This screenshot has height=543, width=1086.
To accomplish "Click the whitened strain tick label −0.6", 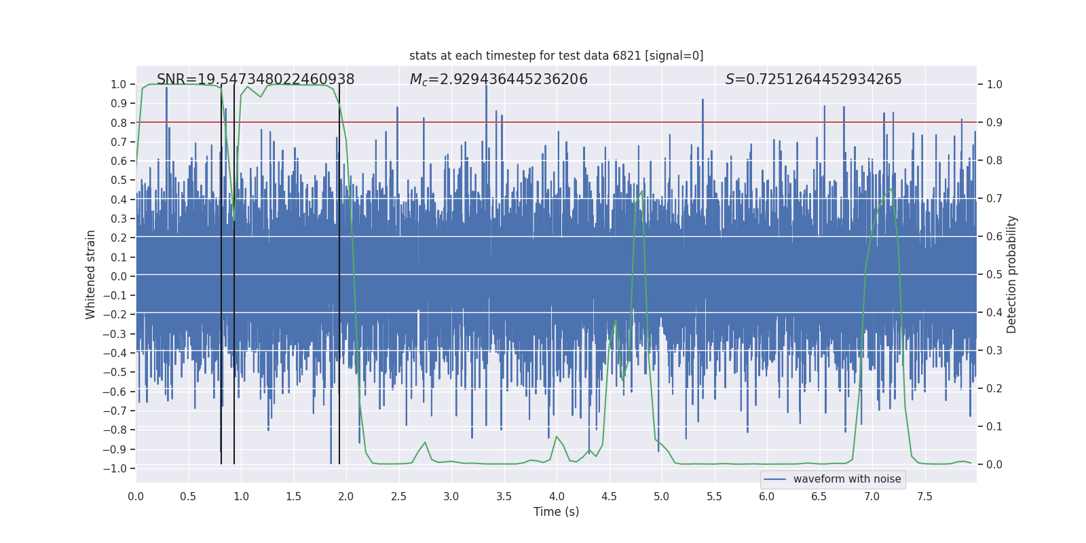I will (115, 392).
